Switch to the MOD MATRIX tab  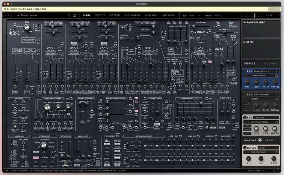click(132, 15)
